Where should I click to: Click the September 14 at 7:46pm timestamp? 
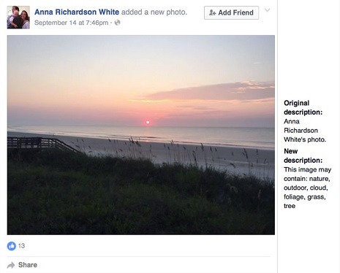point(72,23)
